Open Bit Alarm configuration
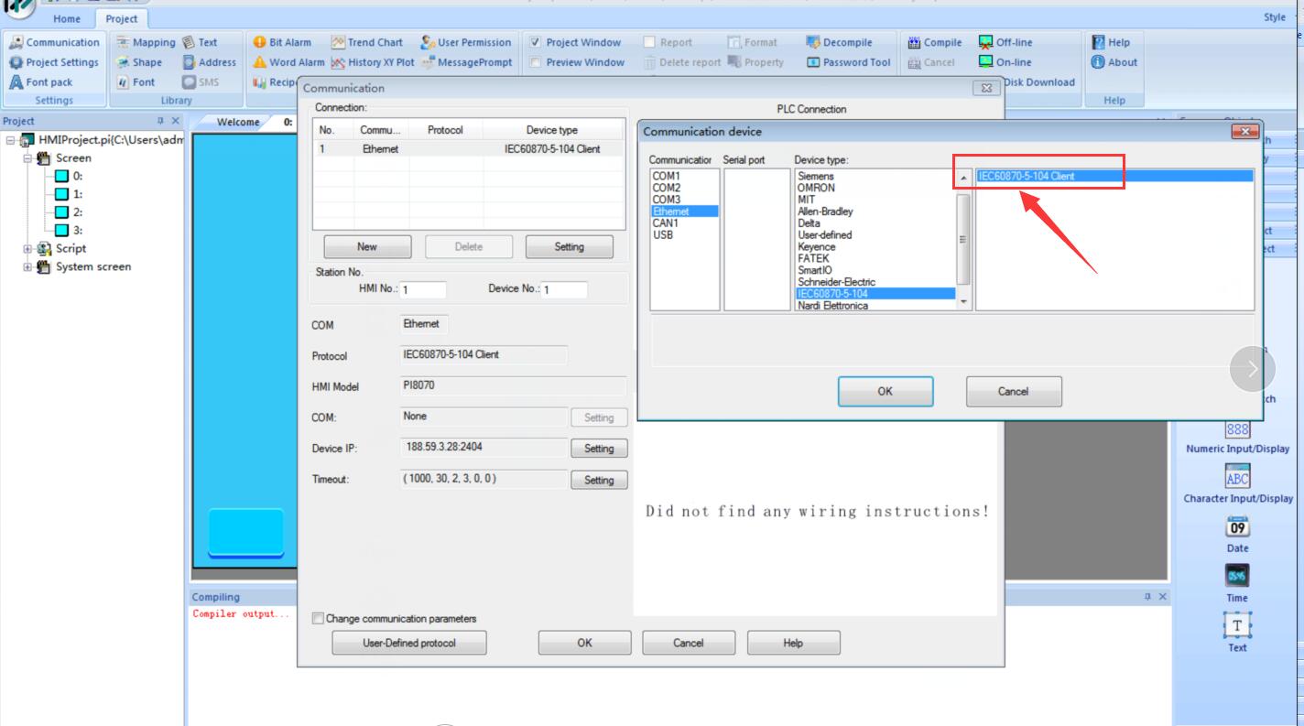 click(x=281, y=42)
